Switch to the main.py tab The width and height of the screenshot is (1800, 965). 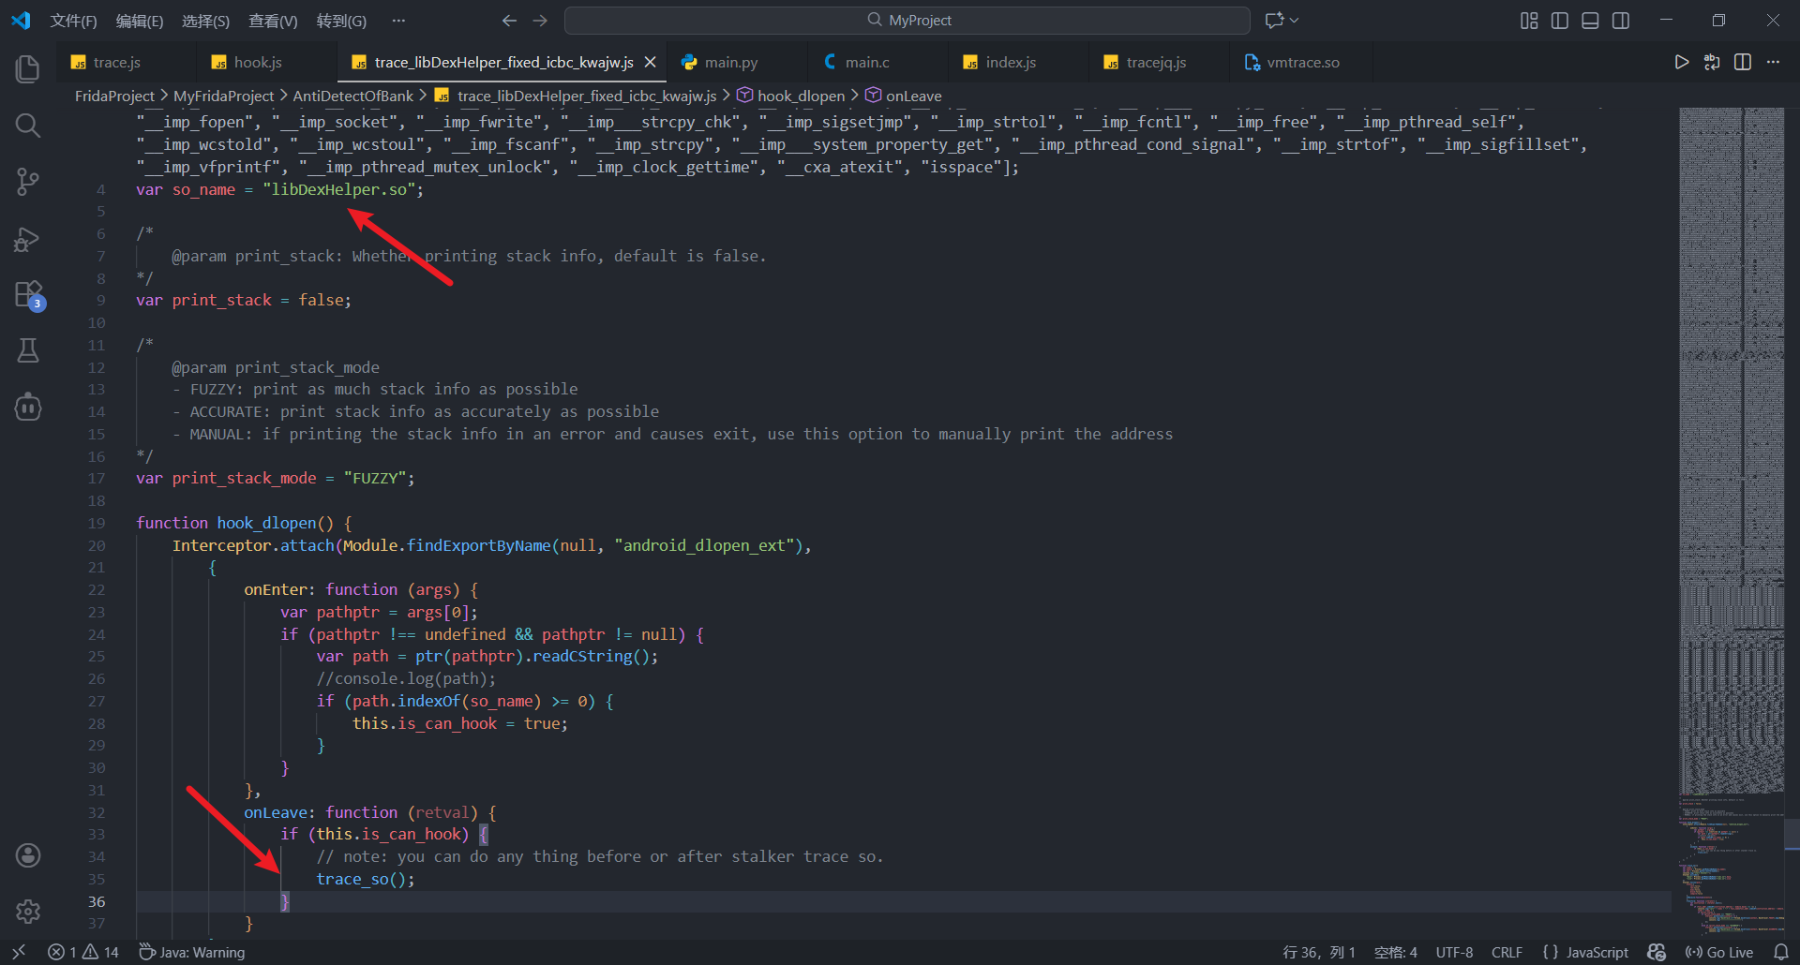tap(730, 62)
